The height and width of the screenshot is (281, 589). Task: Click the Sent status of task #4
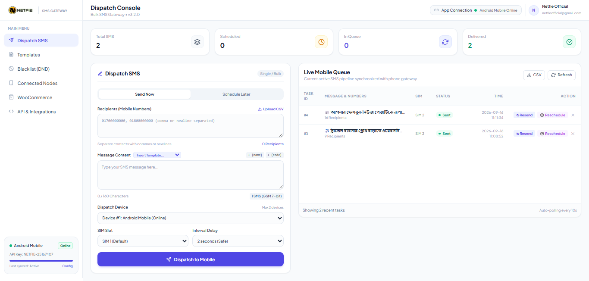point(445,115)
